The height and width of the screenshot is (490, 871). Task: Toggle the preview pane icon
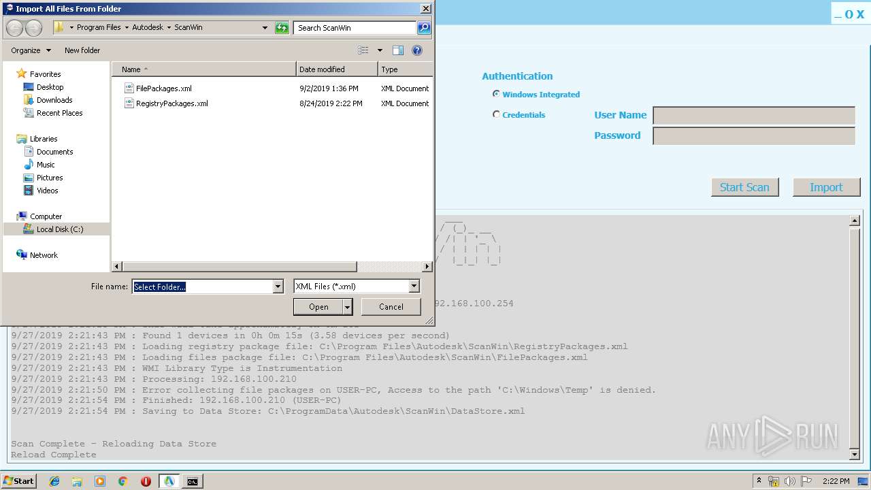coord(398,50)
